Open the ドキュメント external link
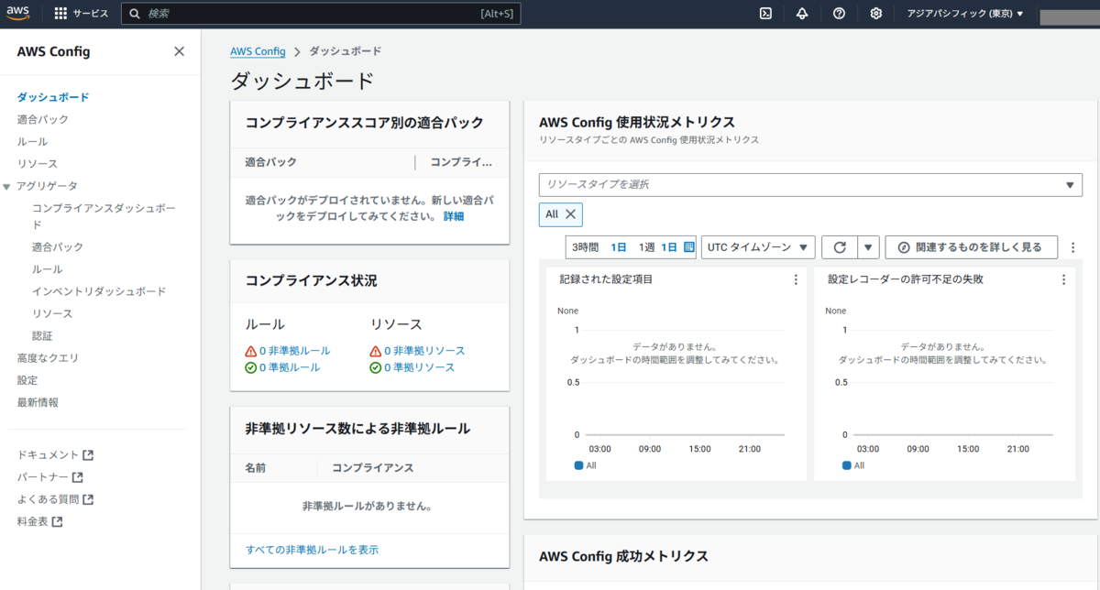1100x590 pixels. 55,454
